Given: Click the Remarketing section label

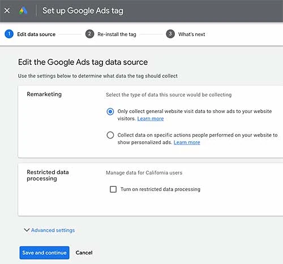Looking at the screenshot, I should pos(44,94).
